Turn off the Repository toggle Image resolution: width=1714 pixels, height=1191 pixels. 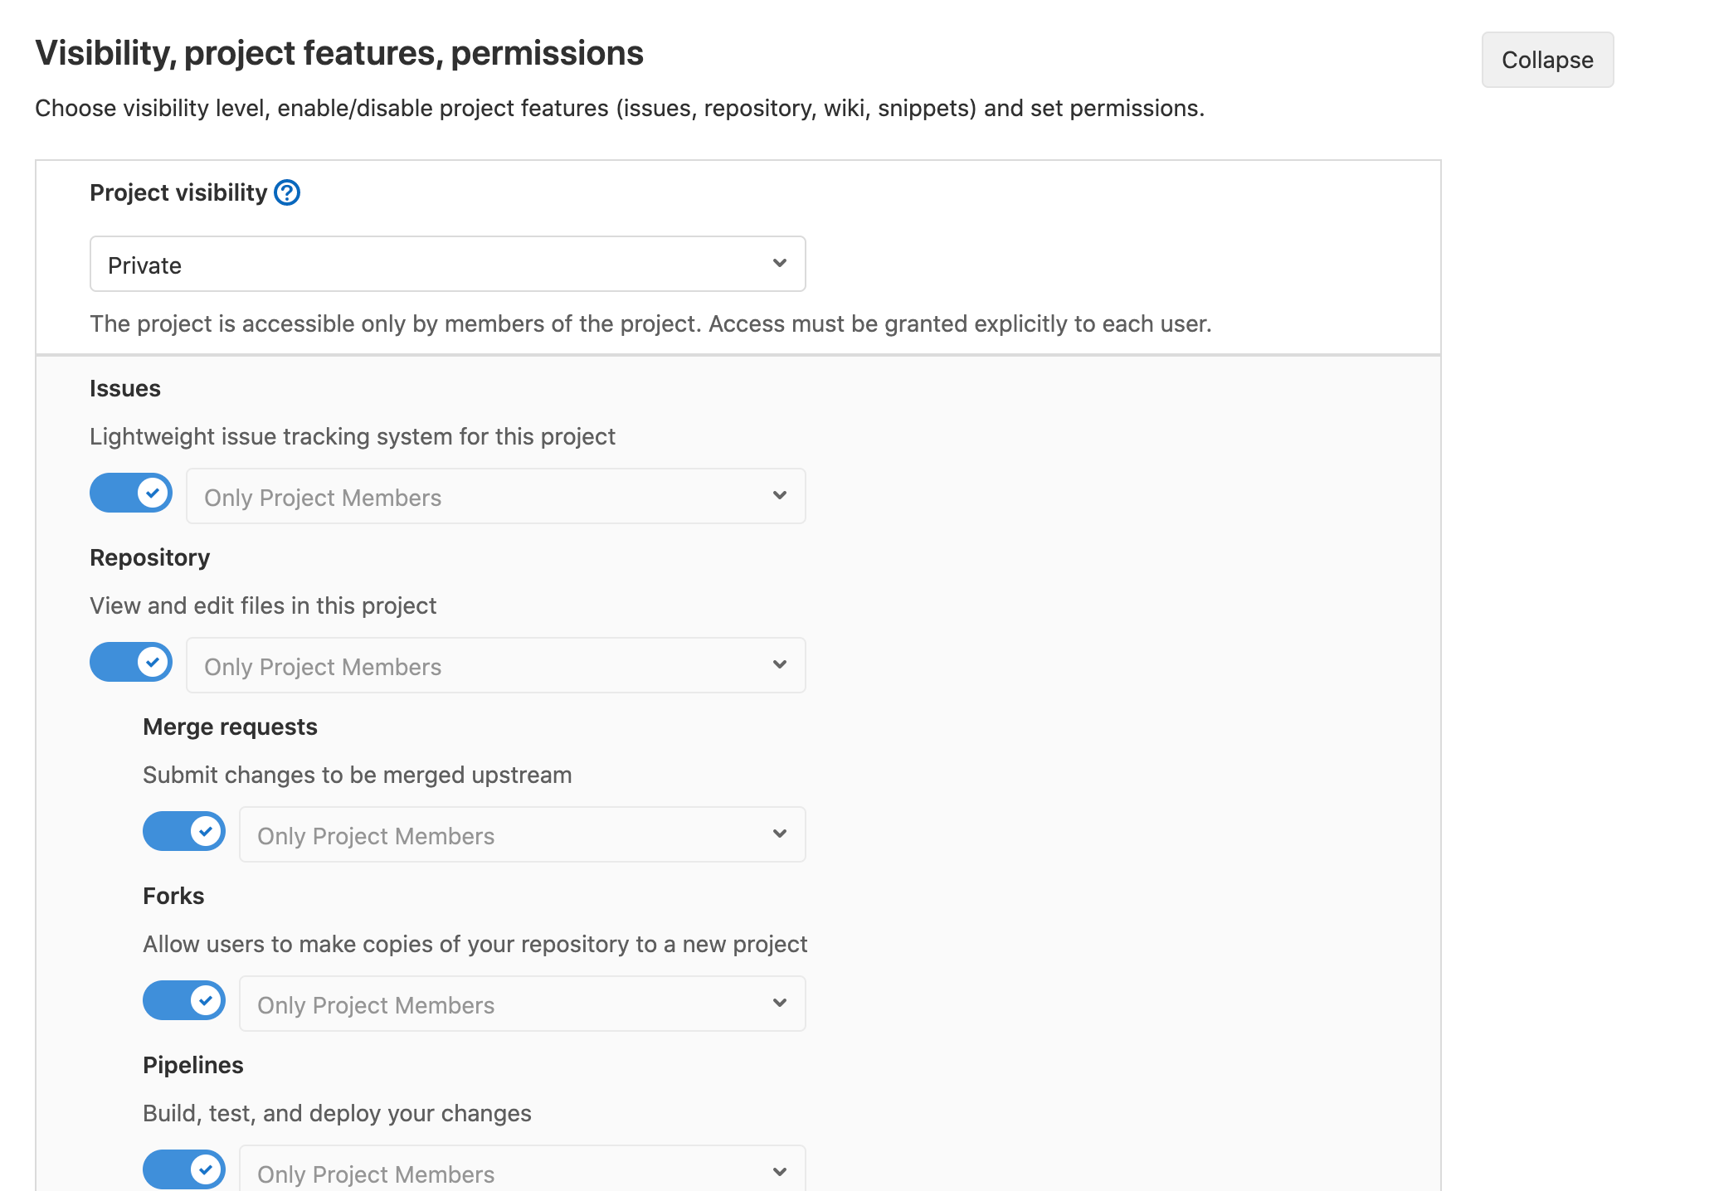pyautogui.click(x=131, y=662)
